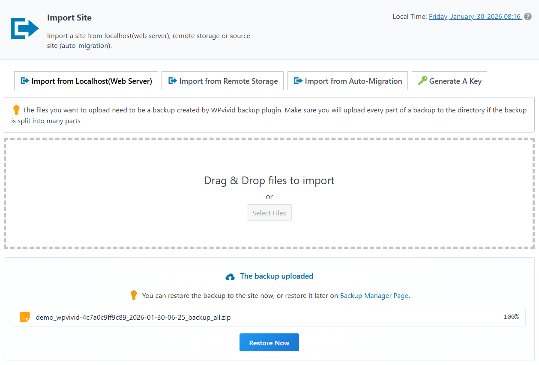The width and height of the screenshot is (539, 365).
Task: Switch to the Import from Localhost(Web Server) tab
Action: (86, 81)
